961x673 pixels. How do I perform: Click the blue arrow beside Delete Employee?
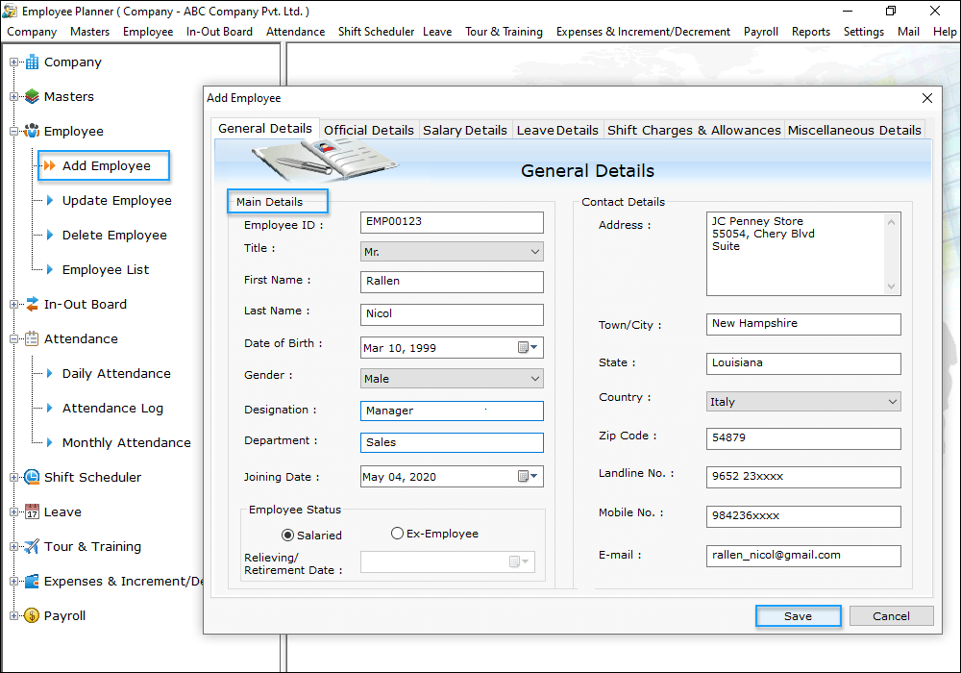pos(50,235)
